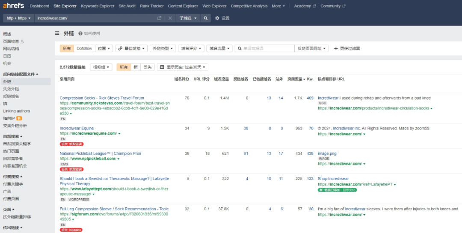Image resolution: width=462 pixels, height=233 pixels.
Task: Open 网站结构 in the sidebar
Action: click(x=11, y=49)
